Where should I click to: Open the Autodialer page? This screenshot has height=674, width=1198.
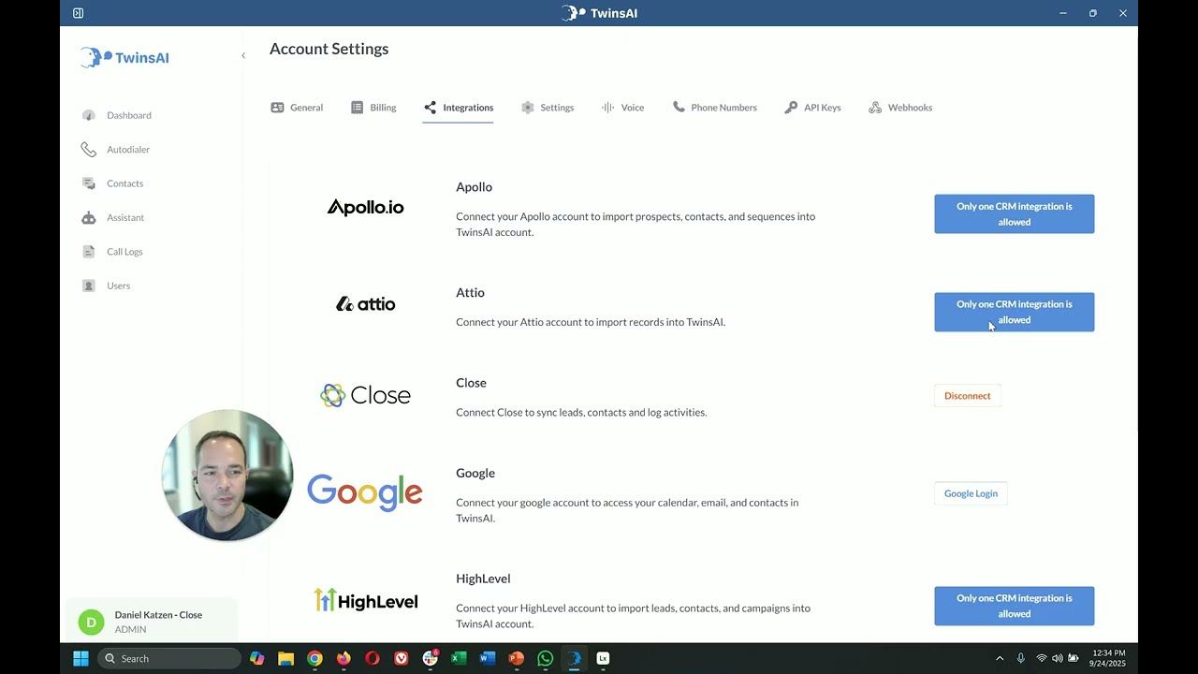pos(115,150)
